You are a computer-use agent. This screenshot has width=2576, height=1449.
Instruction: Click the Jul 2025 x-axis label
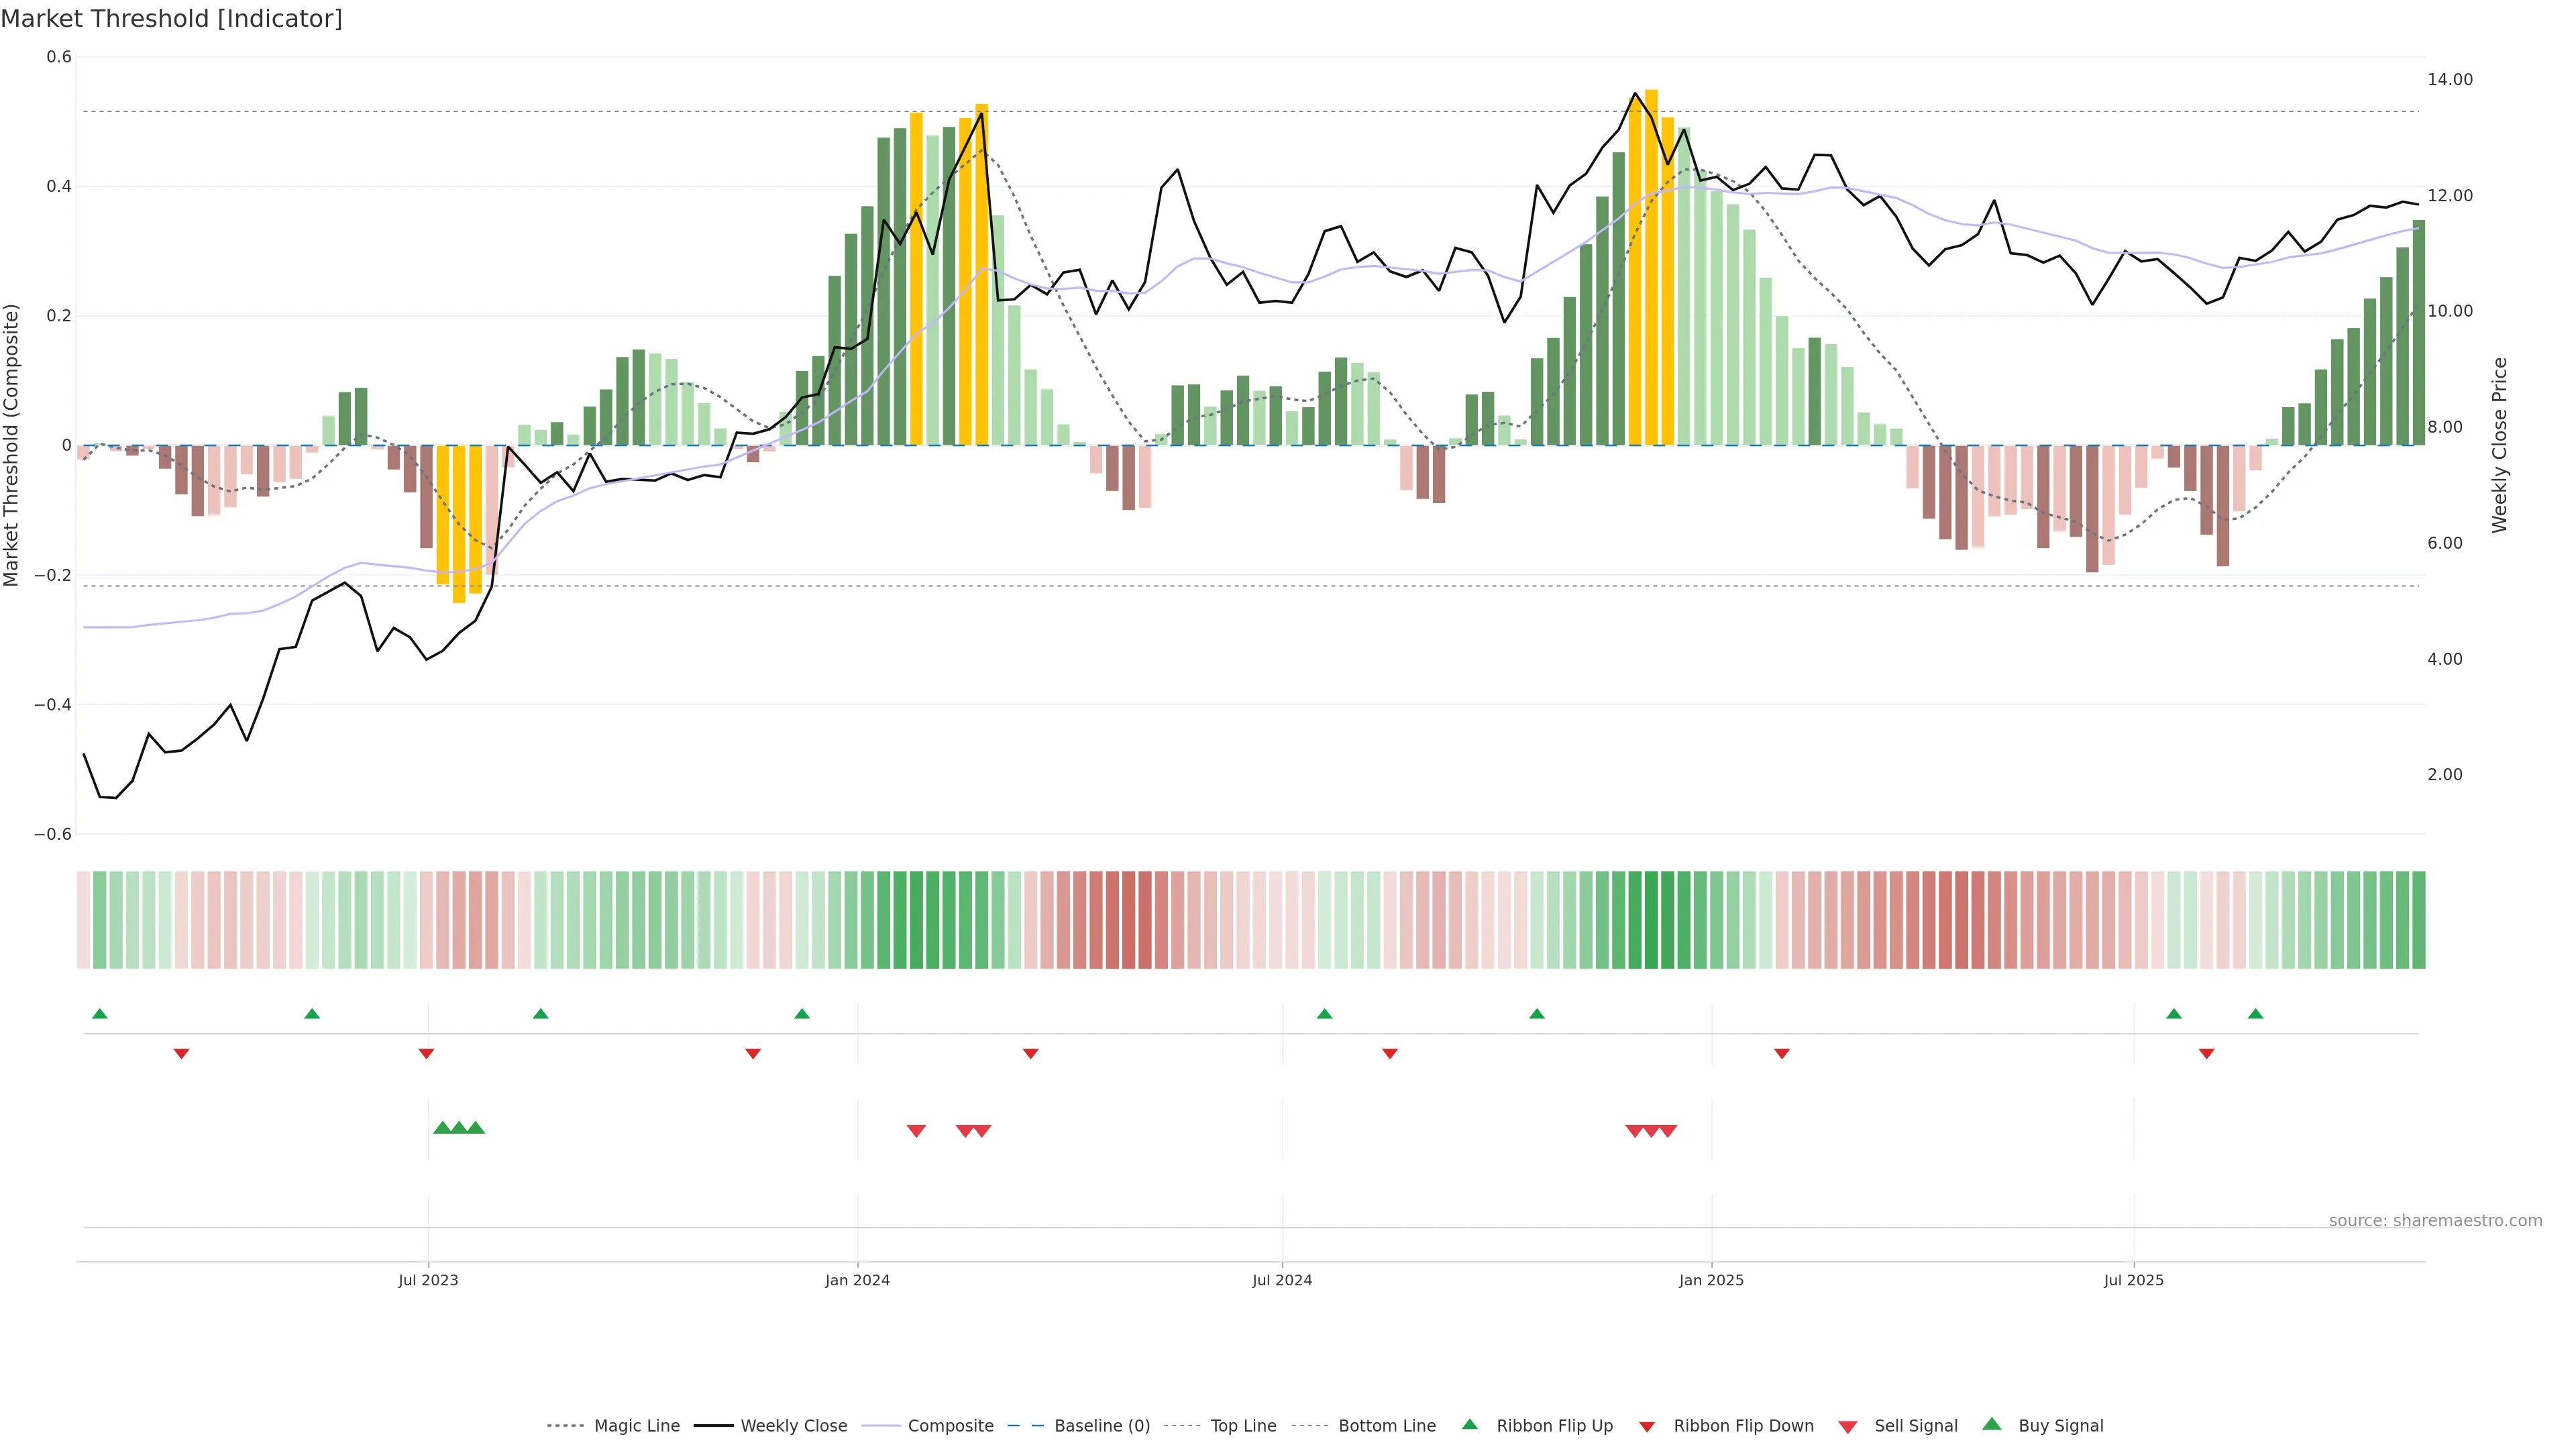2133,1280
